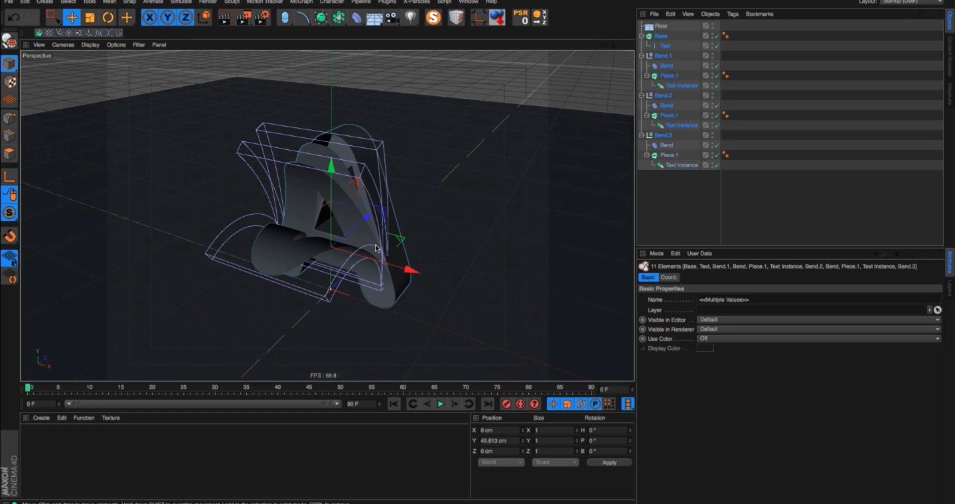Open the viewport Cameras menu

pos(63,45)
